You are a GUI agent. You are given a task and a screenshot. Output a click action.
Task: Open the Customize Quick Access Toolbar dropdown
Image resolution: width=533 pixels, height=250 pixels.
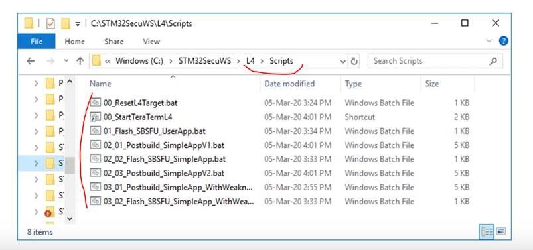tap(78, 24)
